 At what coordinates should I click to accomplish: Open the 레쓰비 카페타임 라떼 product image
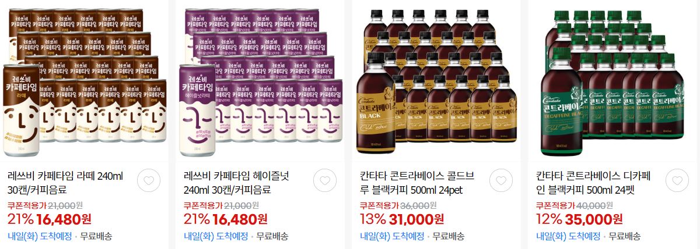84,80
